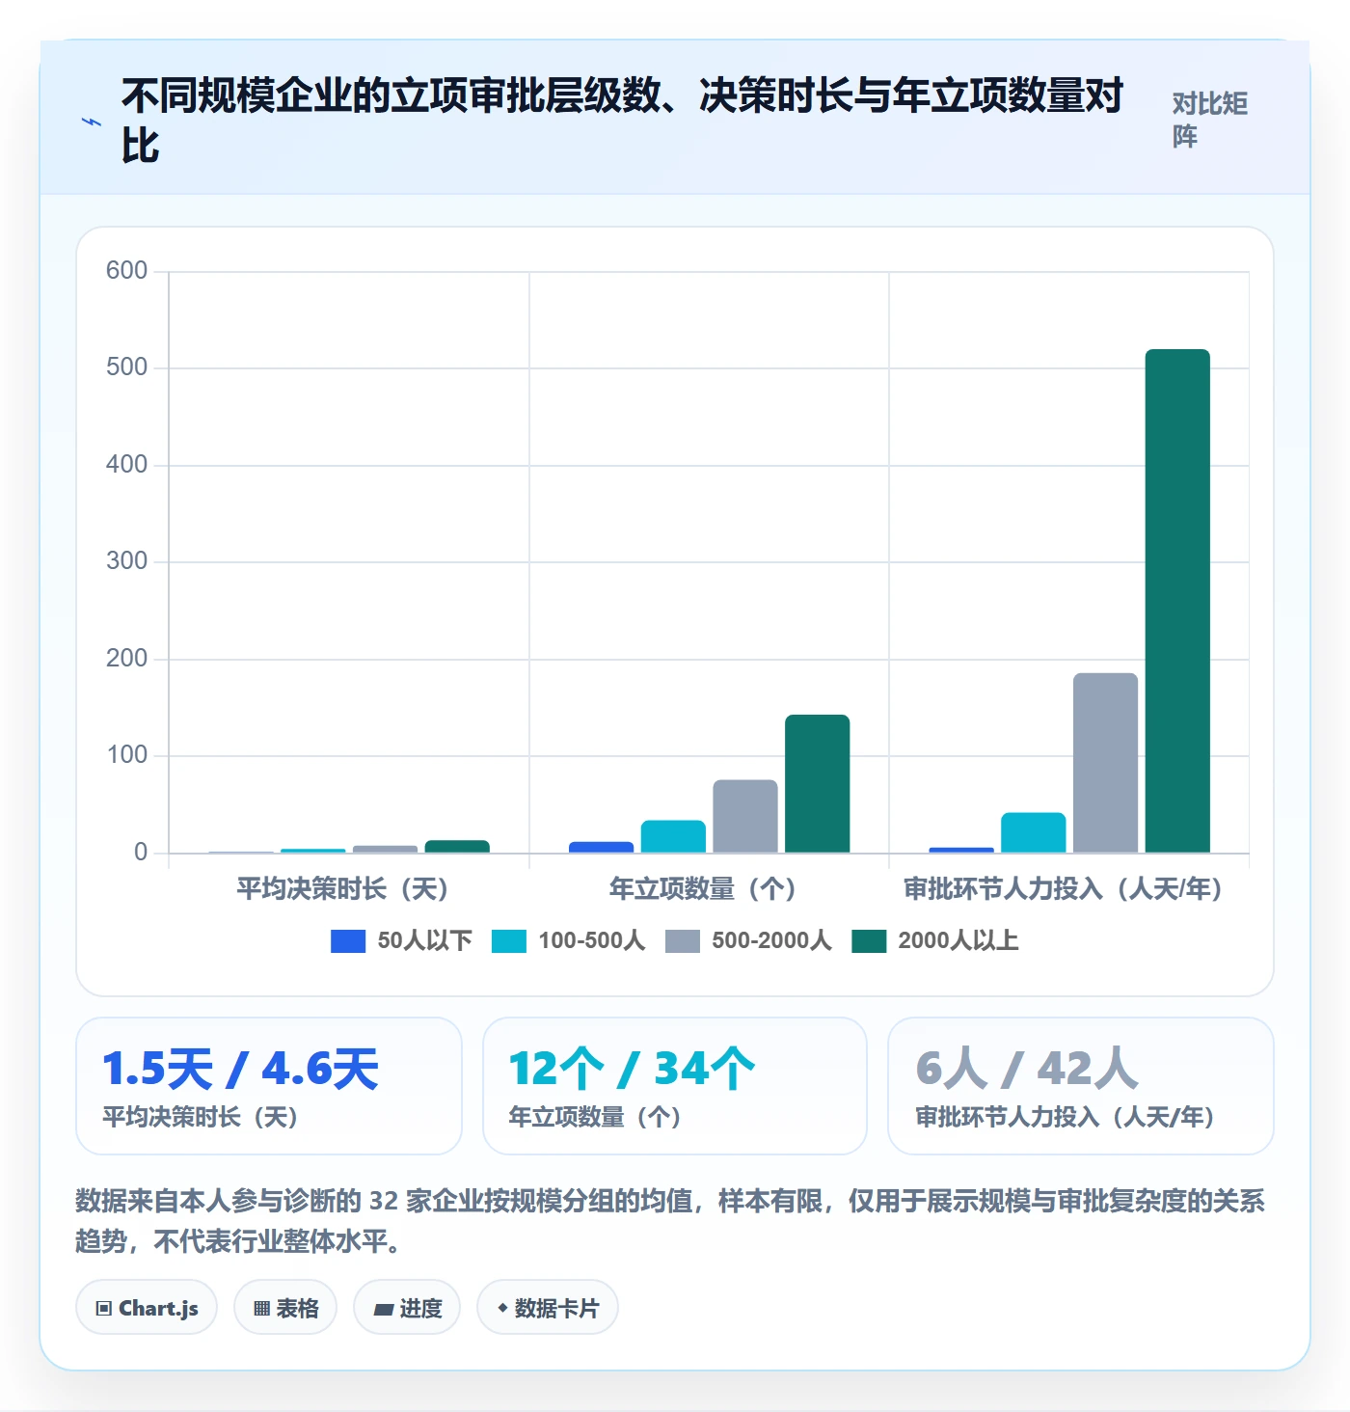Select the 进度 tag chip
This screenshot has height=1412, width=1350.
coord(407,1308)
